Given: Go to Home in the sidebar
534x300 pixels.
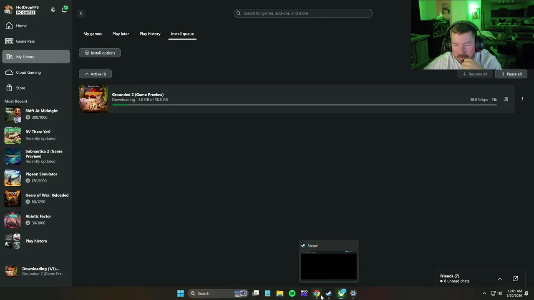Looking at the screenshot, I should pyautogui.click(x=36, y=26).
